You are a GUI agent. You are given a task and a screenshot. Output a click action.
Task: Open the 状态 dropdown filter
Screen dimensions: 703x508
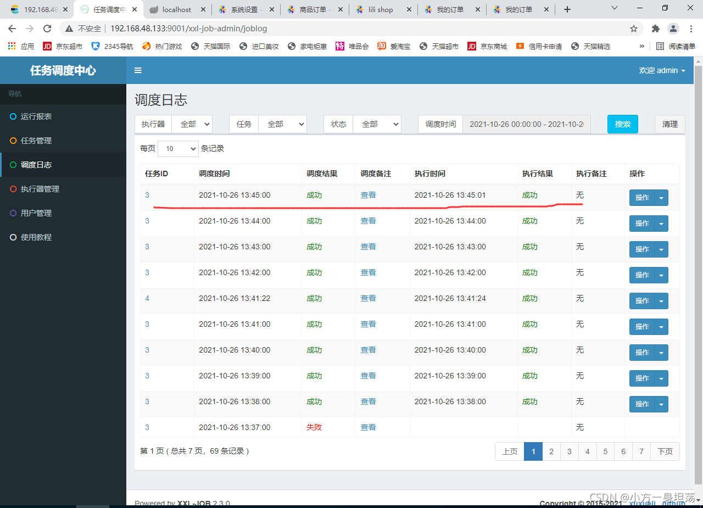(x=377, y=124)
